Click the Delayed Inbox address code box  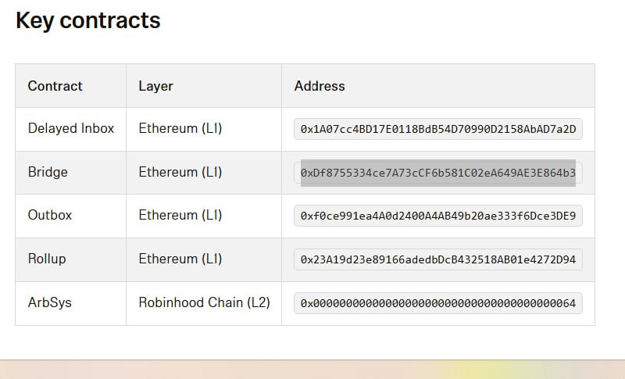pos(438,129)
